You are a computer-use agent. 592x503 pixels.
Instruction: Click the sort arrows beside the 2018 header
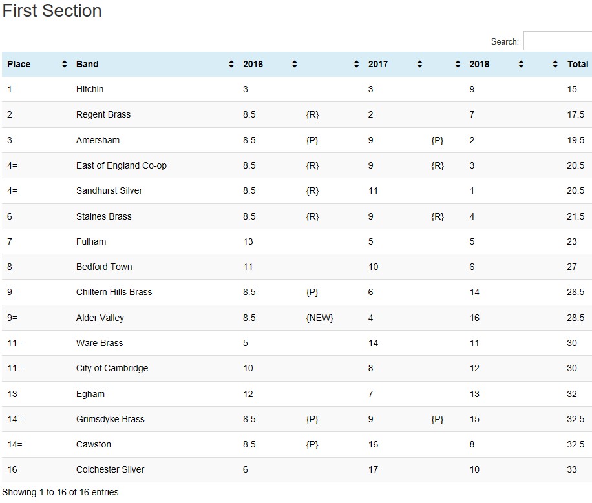(x=521, y=64)
